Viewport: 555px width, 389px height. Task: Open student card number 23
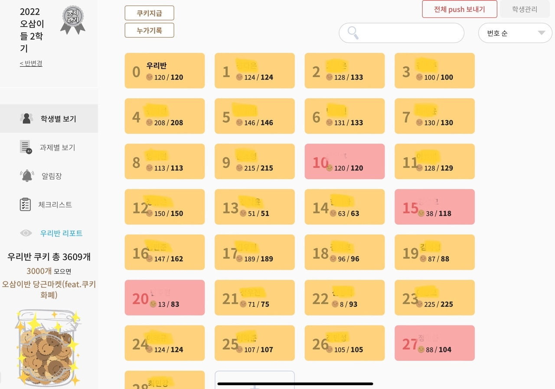coord(434,298)
